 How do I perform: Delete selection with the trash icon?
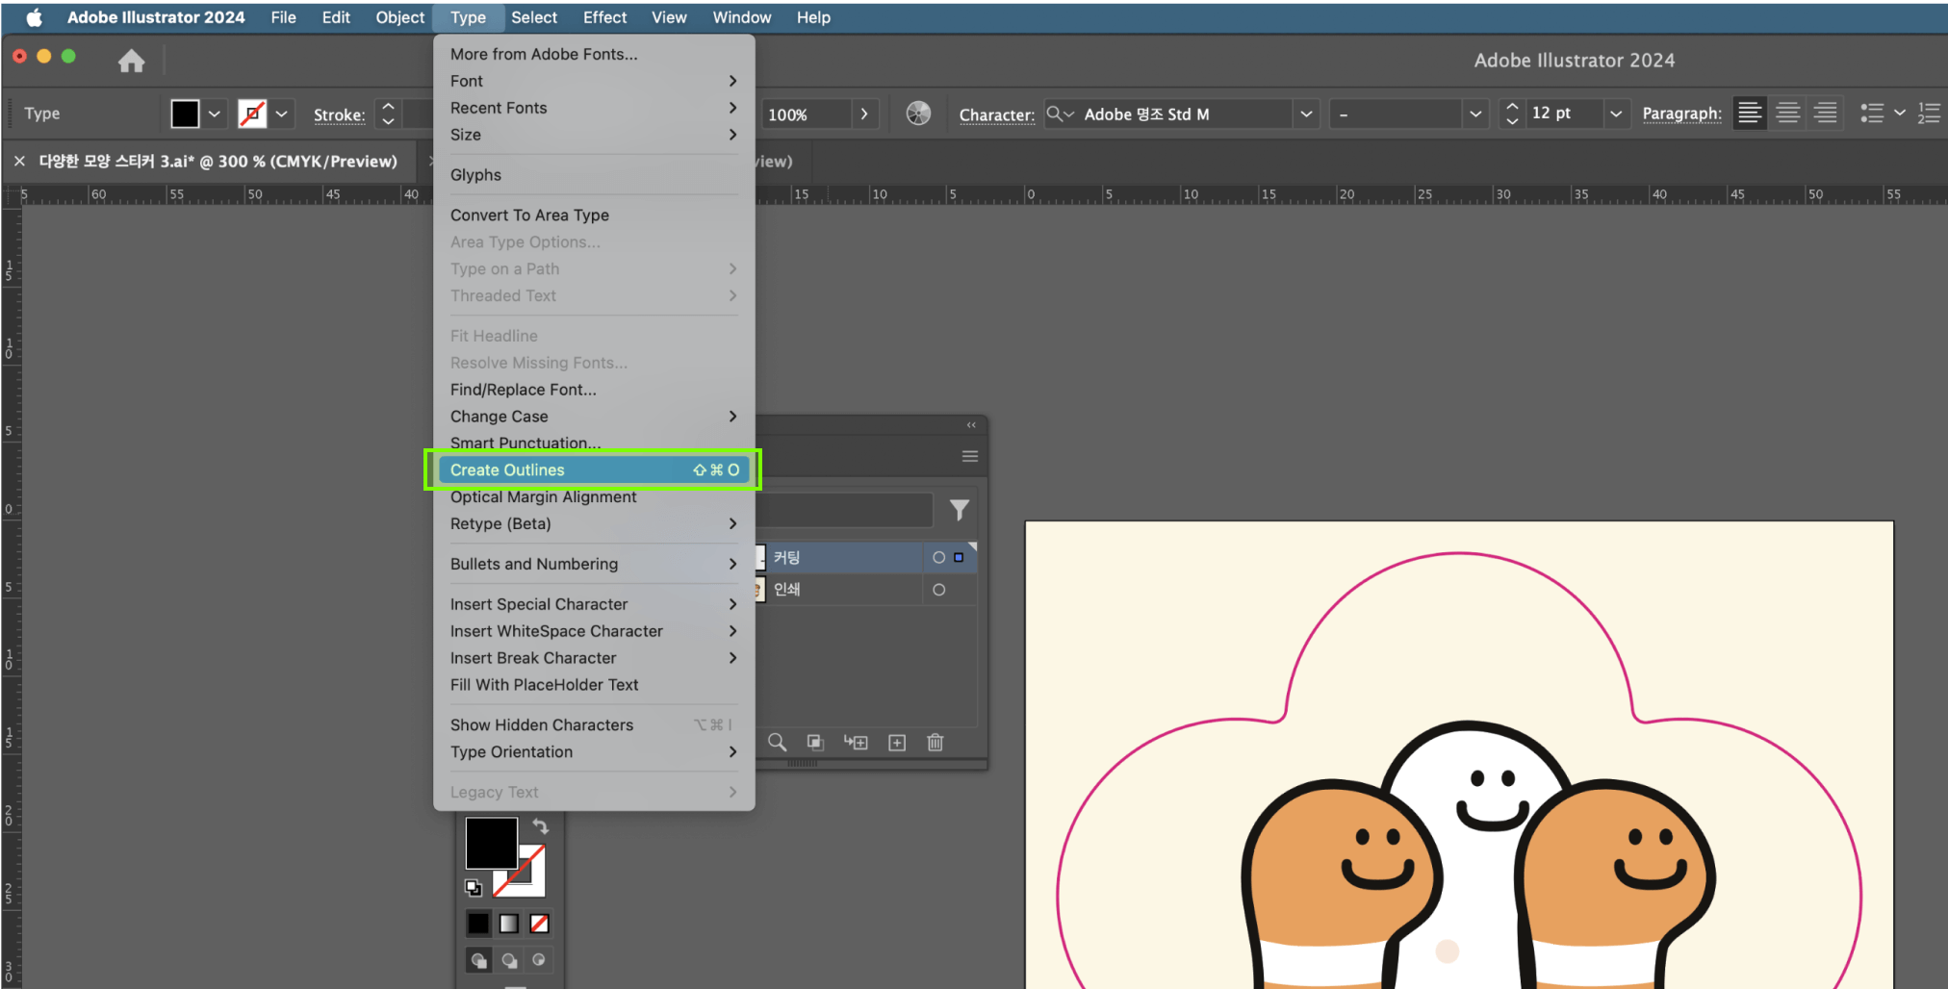click(936, 742)
